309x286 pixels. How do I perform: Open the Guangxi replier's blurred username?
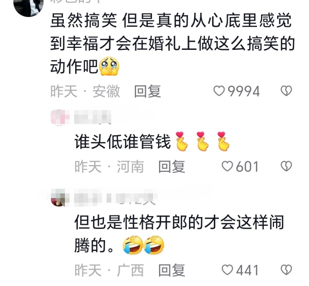[115, 198]
